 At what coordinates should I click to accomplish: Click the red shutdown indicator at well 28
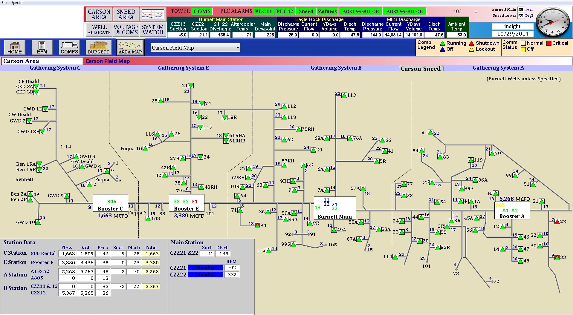pos(557,222)
